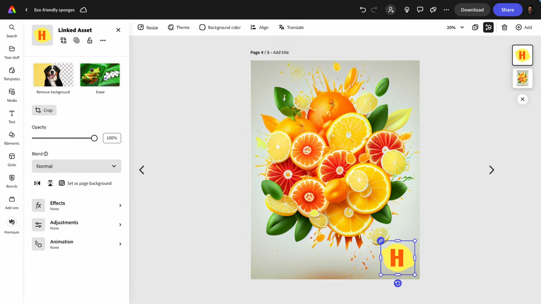Open the Elements panel
The width and height of the screenshot is (541, 304).
click(x=12, y=138)
